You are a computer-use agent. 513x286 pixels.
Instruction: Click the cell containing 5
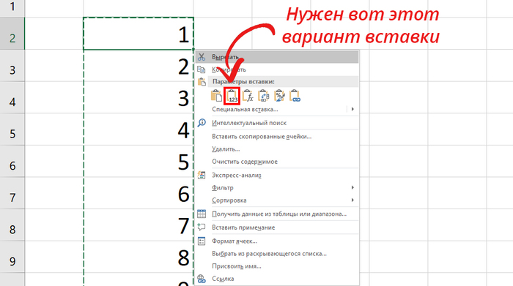[x=139, y=161]
